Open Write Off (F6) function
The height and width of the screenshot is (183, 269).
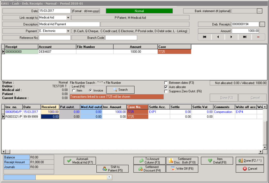pos(182,169)
